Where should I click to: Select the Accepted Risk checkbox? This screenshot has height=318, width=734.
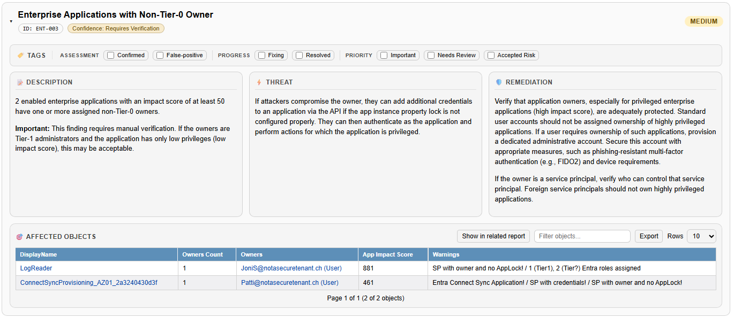coord(491,55)
